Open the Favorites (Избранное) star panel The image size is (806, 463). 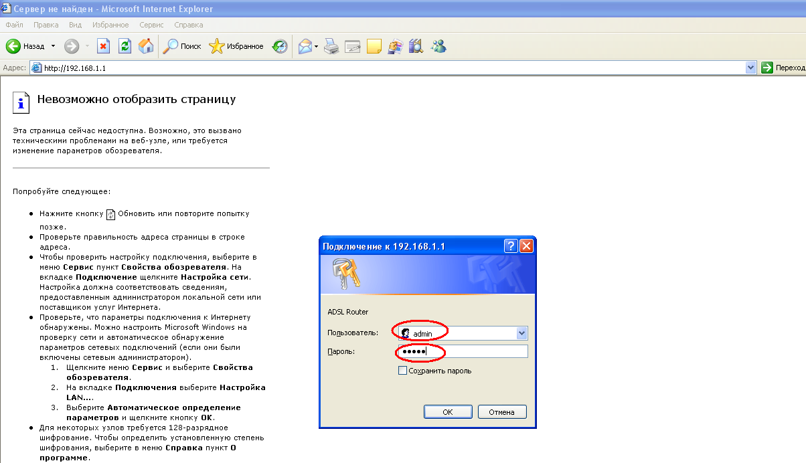(x=236, y=46)
